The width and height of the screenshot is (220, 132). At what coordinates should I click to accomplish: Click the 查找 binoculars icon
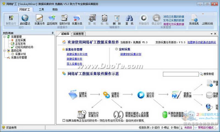click(129, 18)
